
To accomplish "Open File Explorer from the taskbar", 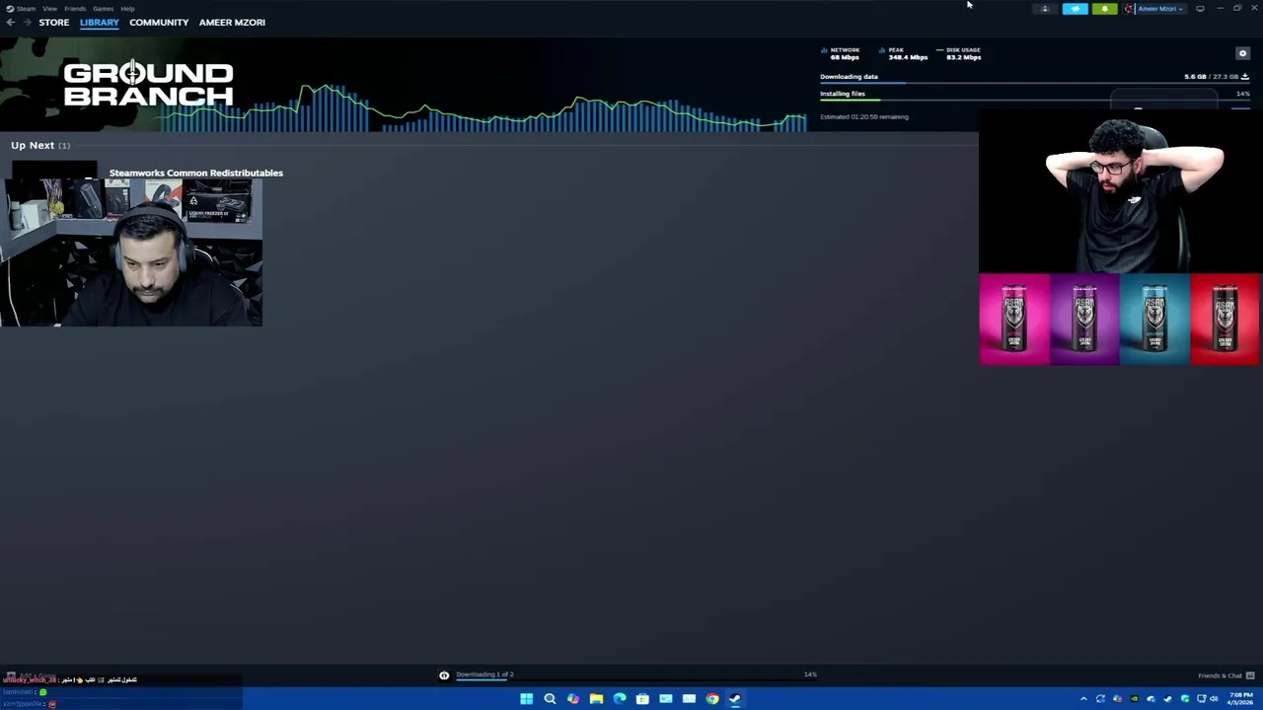I will [x=596, y=699].
